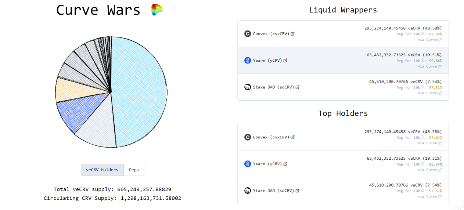
Task: Switch to the veCRV Holders tab
Action: point(102,170)
